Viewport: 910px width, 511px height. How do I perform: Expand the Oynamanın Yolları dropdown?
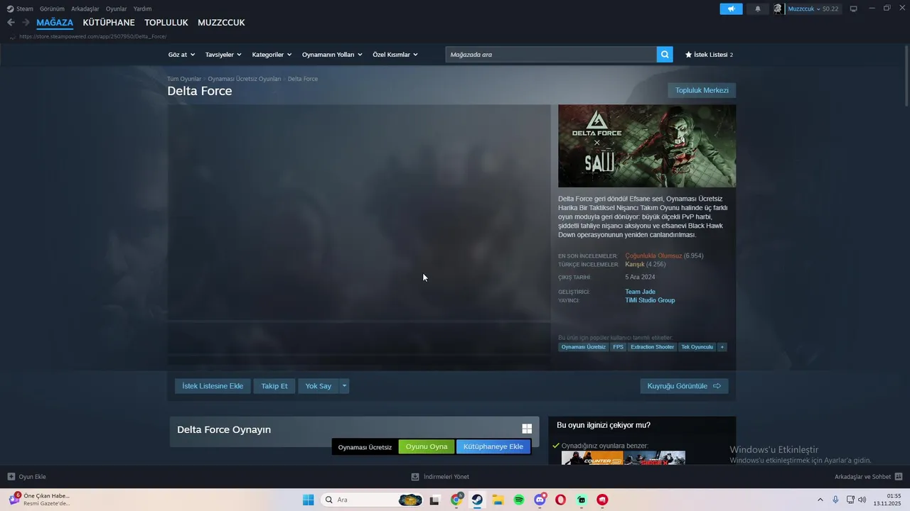tap(332, 54)
